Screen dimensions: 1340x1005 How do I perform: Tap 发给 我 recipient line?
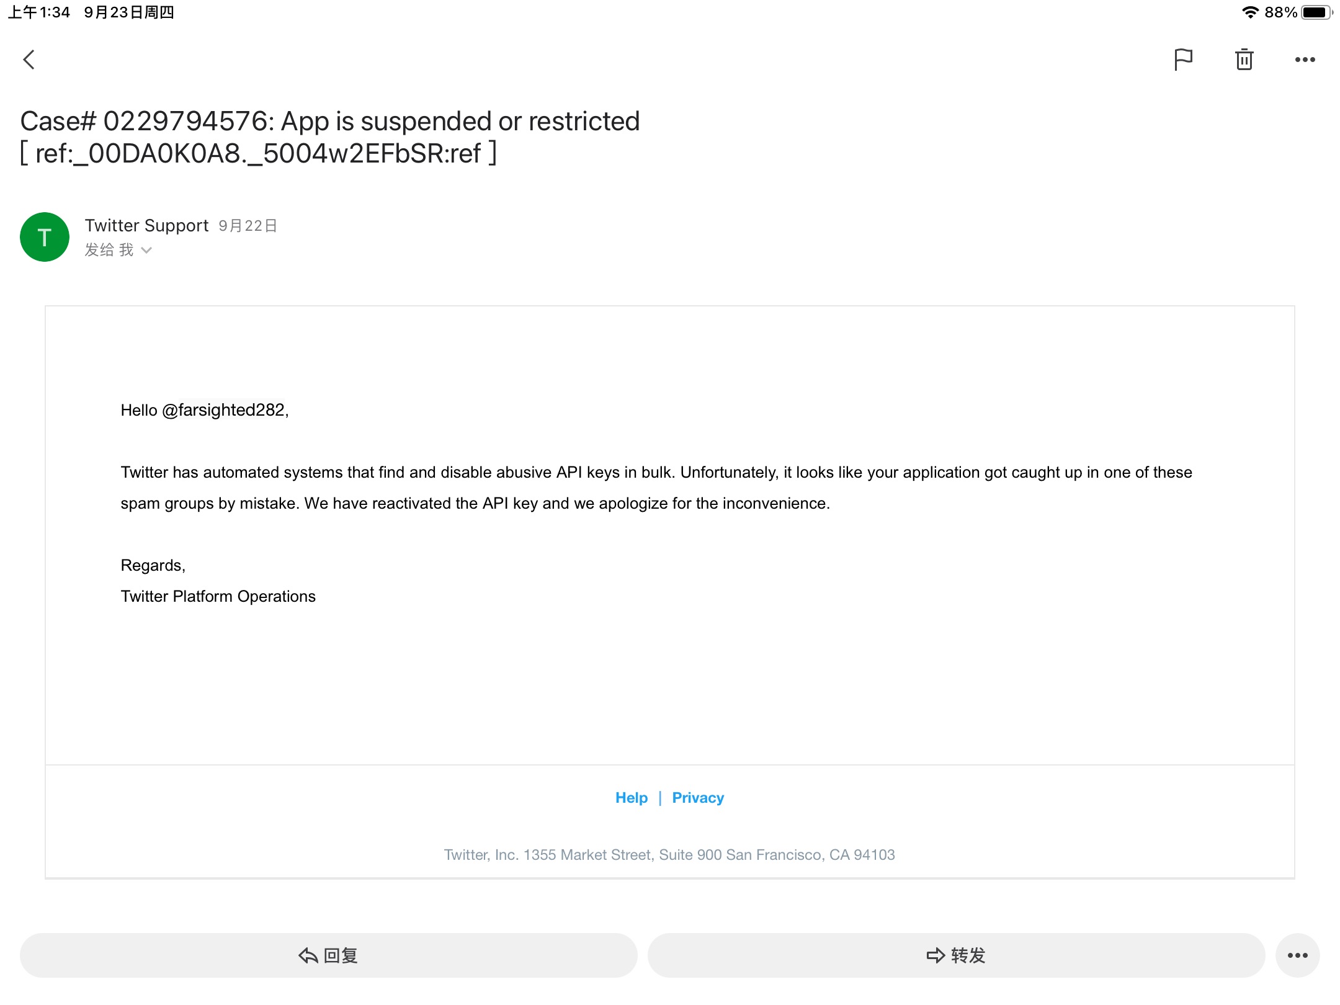click(x=109, y=250)
